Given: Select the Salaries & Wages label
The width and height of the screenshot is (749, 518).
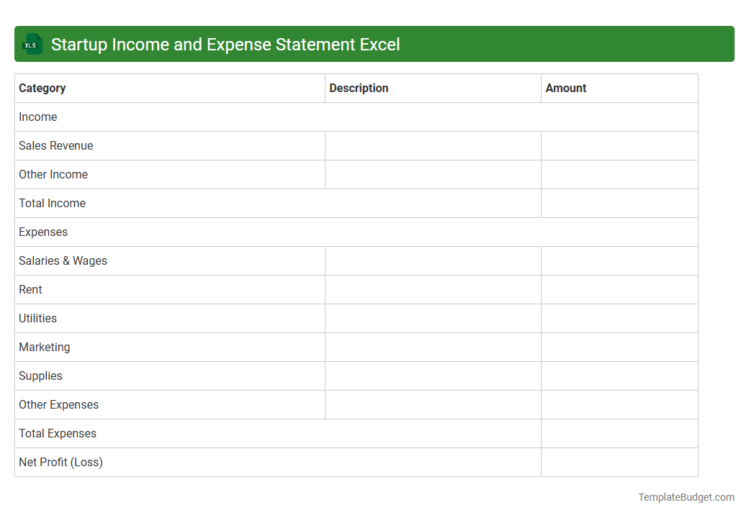Looking at the screenshot, I should coord(63,260).
